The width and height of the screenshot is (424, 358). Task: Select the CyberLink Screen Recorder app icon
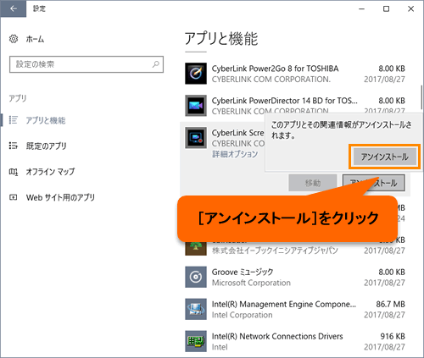(x=196, y=138)
